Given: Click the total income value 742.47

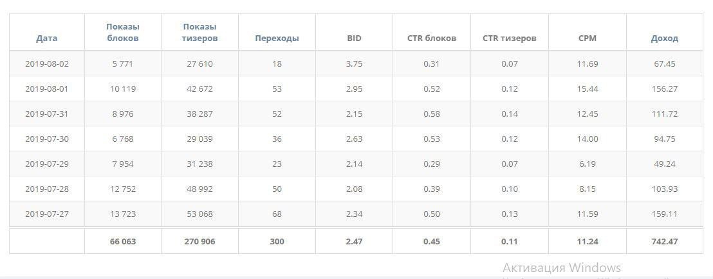Looking at the screenshot, I should point(664,241).
